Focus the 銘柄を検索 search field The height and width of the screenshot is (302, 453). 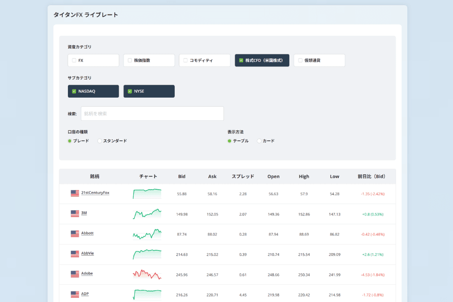(x=152, y=114)
